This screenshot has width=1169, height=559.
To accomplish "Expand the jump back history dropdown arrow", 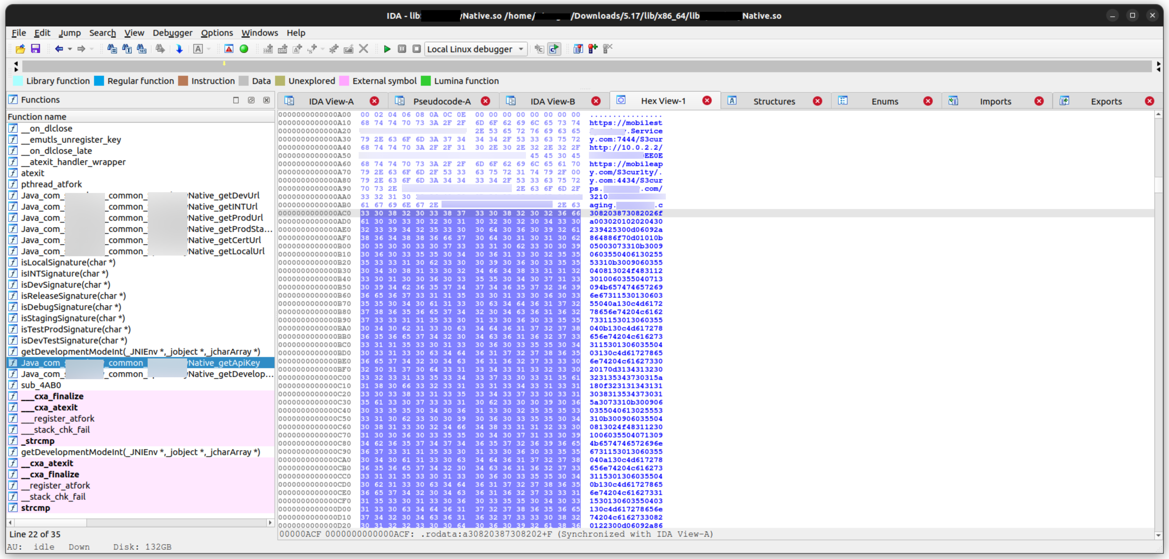I will [70, 49].
